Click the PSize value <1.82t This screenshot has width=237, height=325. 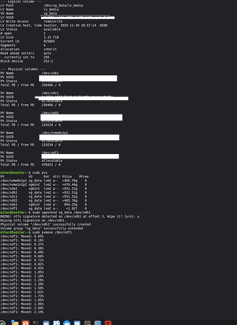(x=72, y=209)
